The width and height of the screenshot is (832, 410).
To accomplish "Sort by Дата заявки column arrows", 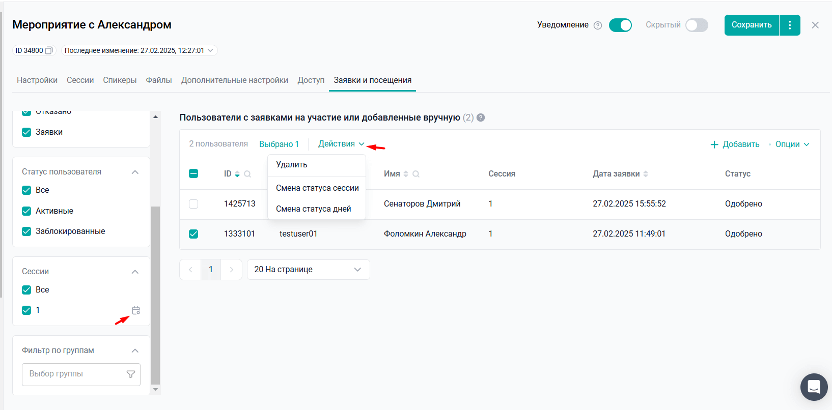I will tap(646, 174).
